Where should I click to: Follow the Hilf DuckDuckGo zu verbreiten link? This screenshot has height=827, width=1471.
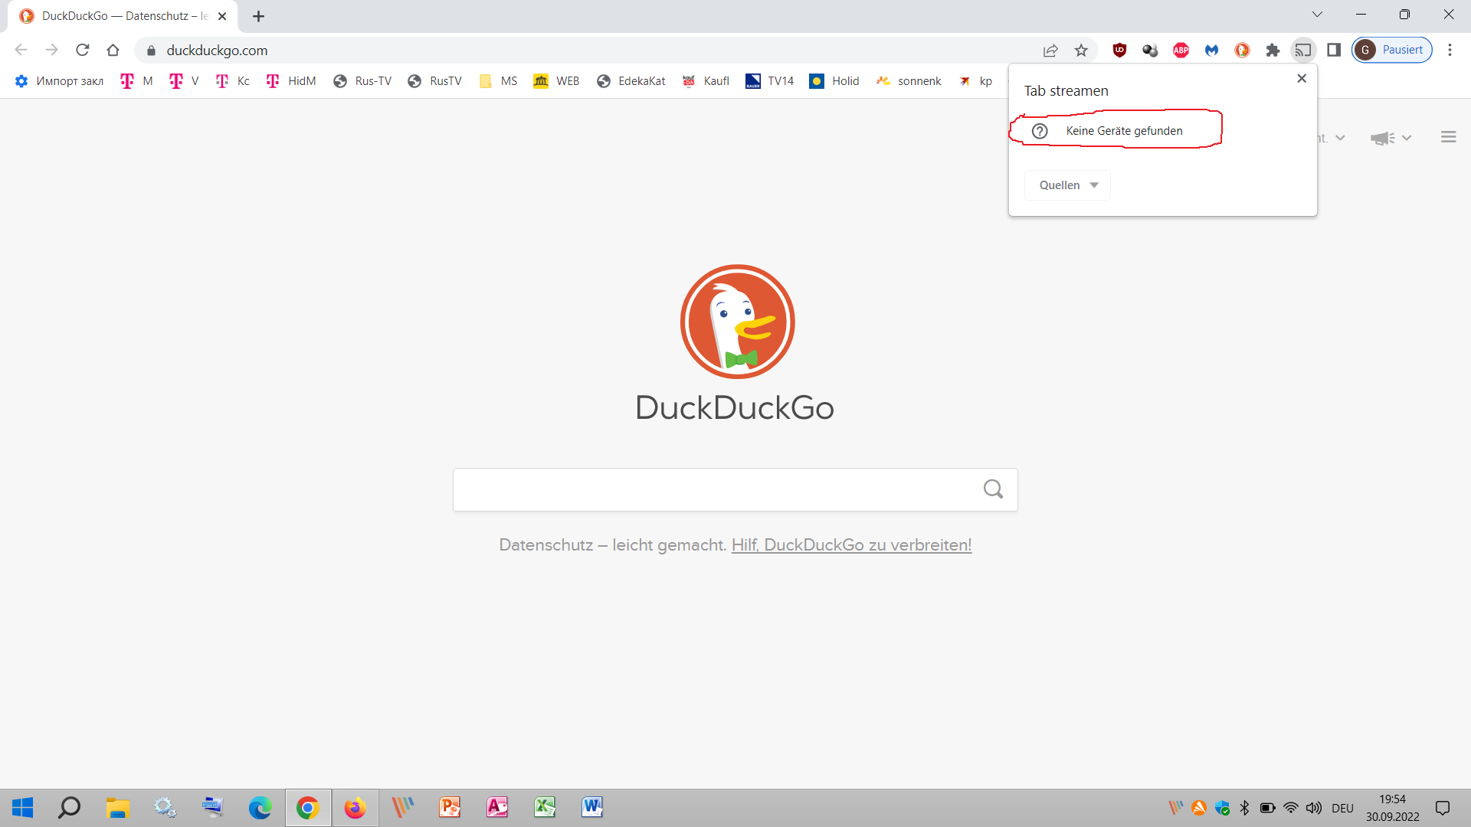pos(851,545)
